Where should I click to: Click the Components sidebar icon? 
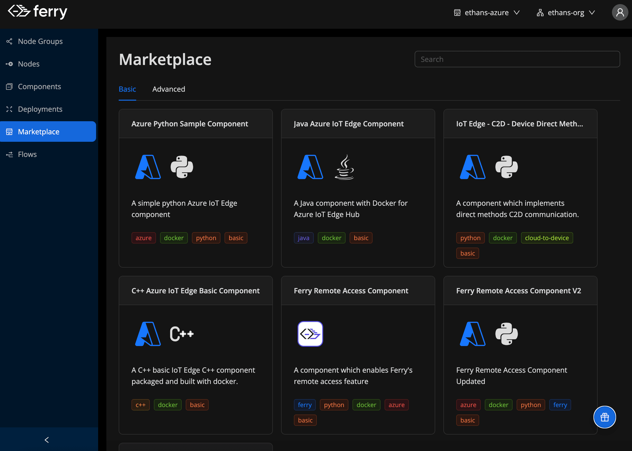coord(10,87)
